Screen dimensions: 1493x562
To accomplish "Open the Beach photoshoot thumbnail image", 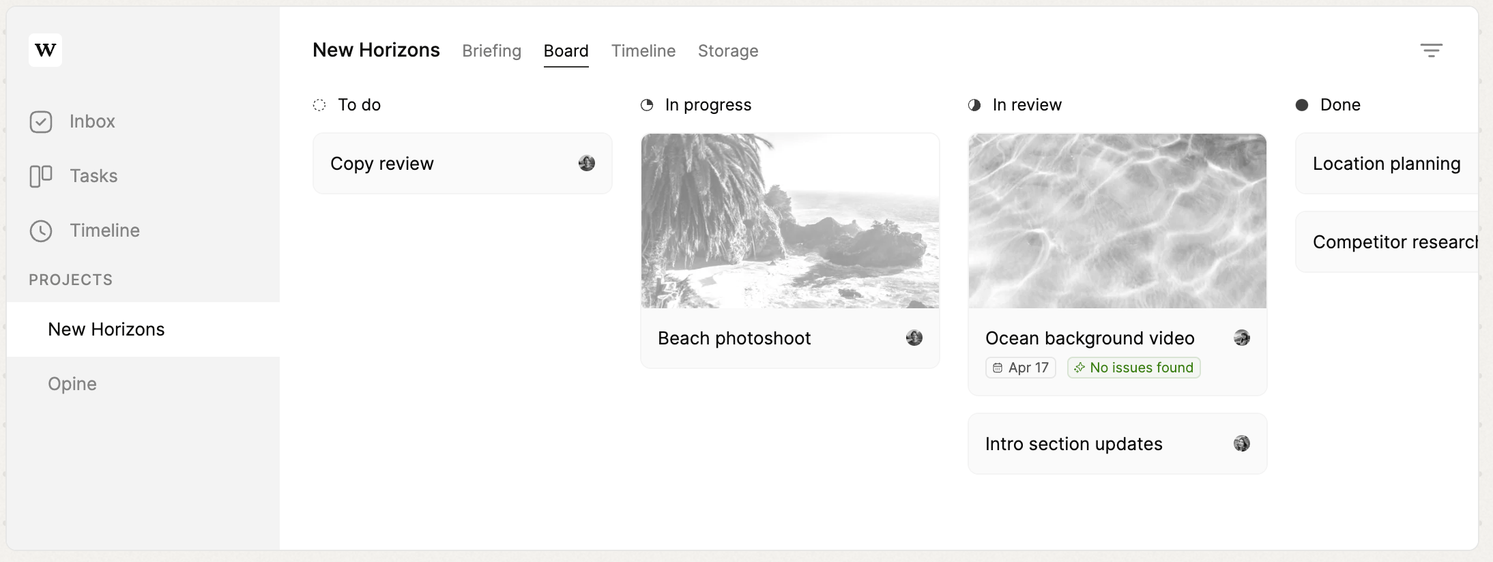I will pyautogui.click(x=790, y=221).
